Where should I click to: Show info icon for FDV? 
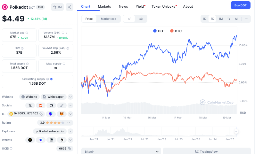22,48
